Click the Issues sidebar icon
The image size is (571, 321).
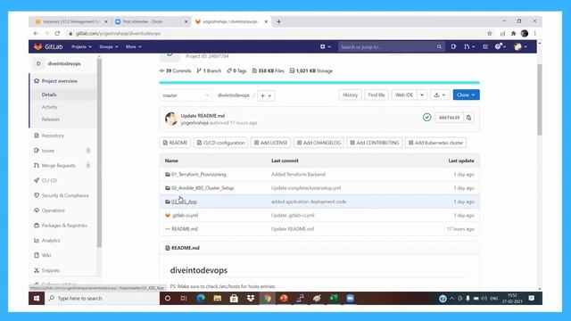(x=37, y=151)
